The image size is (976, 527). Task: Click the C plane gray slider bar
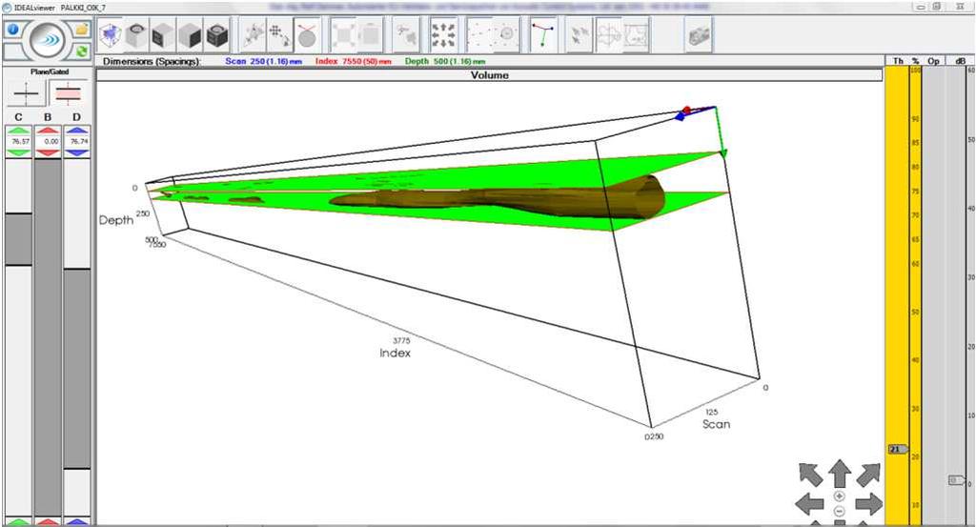point(19,239)
